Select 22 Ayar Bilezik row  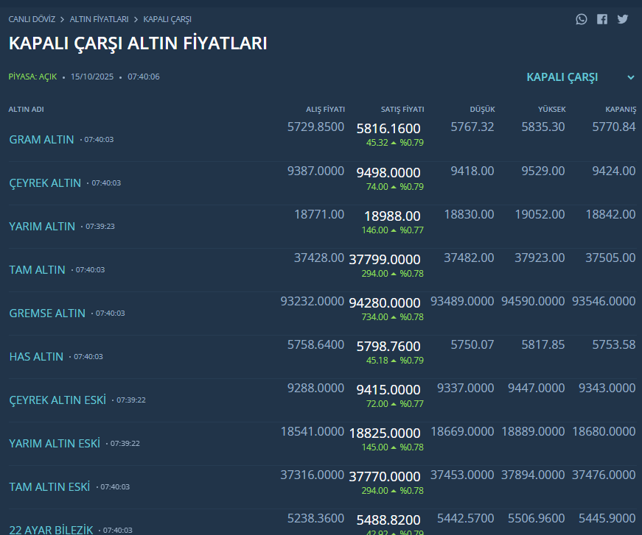coord(52,529)
